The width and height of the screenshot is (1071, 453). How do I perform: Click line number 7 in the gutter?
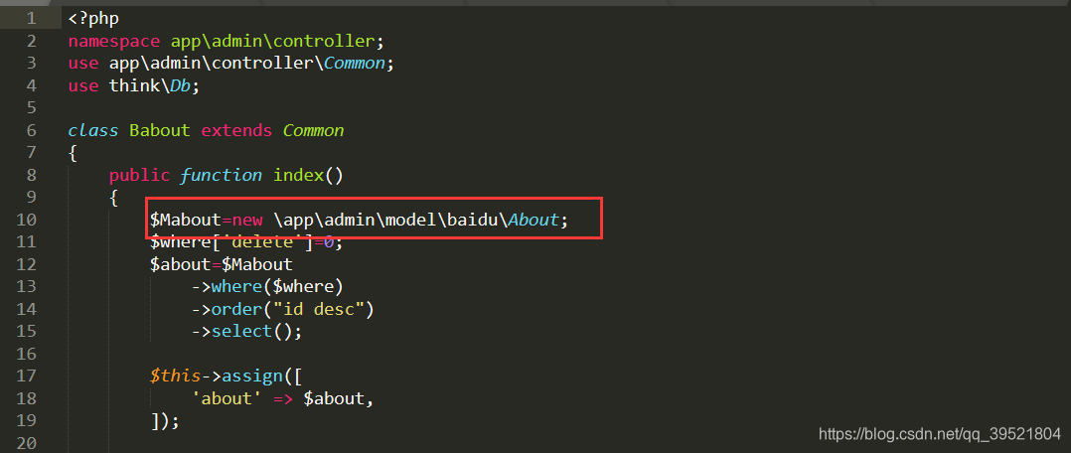[32, 152]
